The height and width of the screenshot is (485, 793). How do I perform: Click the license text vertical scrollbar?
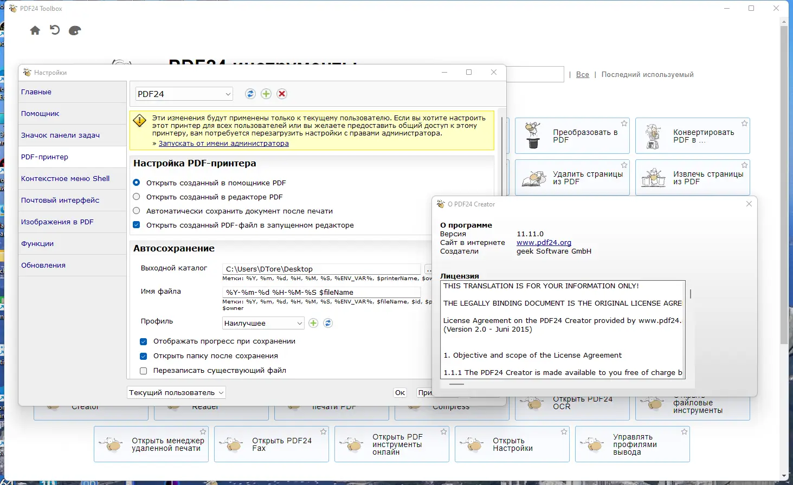pos(690,294)
